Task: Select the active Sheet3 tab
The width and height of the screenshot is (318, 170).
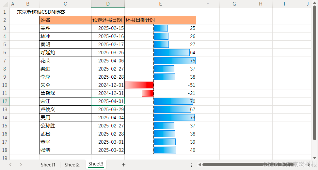Action: click(x=96, y=164)
